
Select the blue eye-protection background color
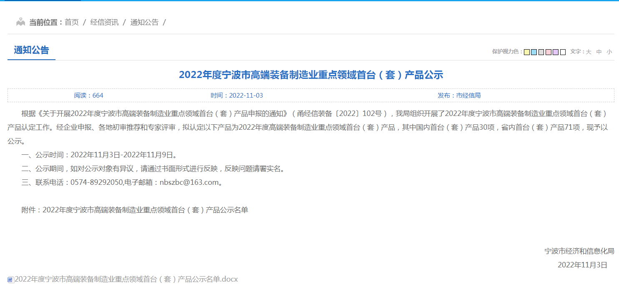point(533,52)
